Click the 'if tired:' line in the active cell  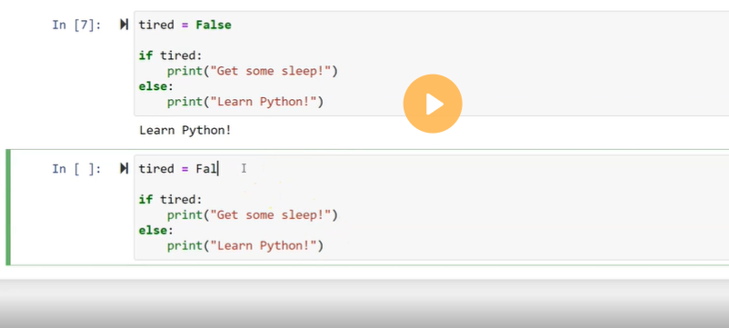(171, 200)
